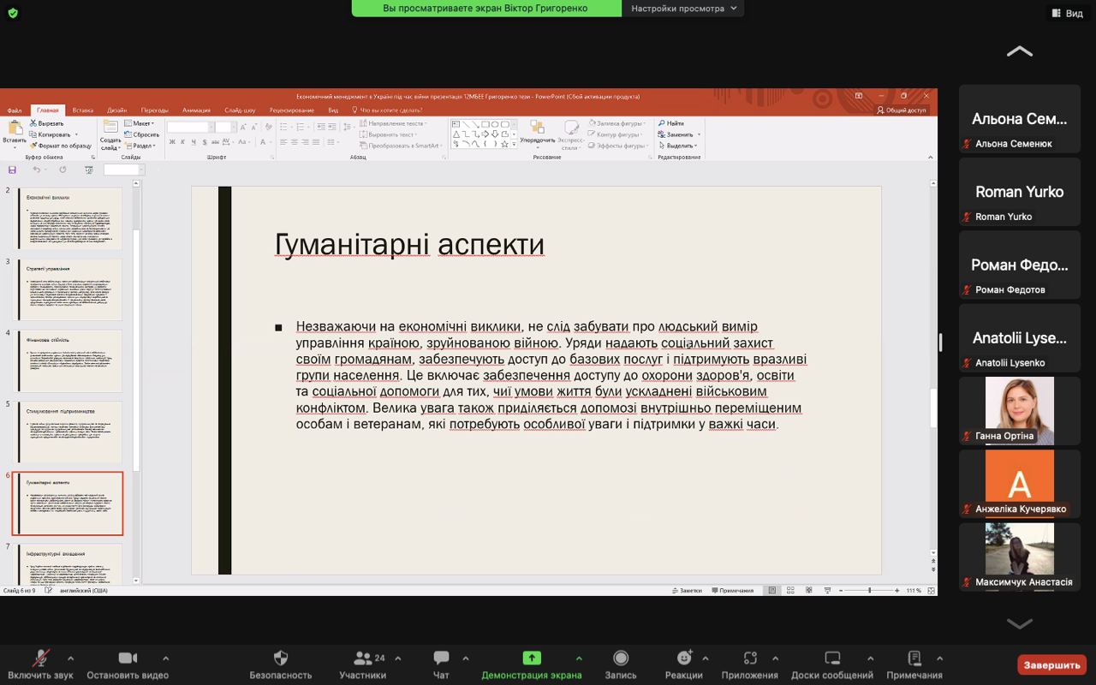Switch to the Transitions (Переходы) tab

tap(155, 110)
